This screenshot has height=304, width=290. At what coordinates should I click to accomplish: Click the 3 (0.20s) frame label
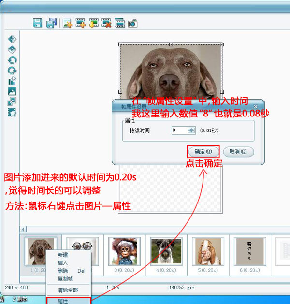[x=124, y=270]
